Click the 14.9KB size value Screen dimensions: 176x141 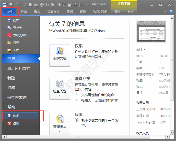coord(164,56)
